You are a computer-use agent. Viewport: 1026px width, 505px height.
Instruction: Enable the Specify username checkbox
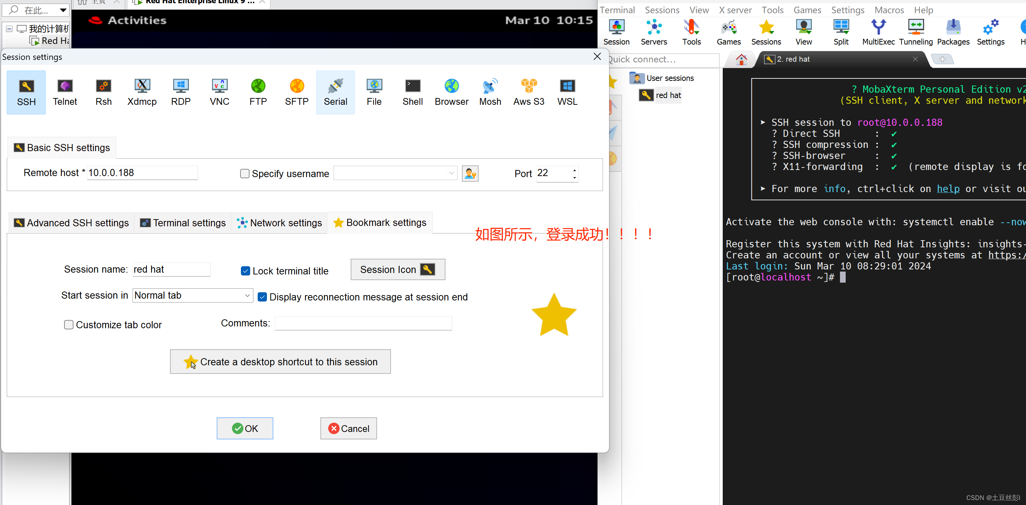(245, 174)
